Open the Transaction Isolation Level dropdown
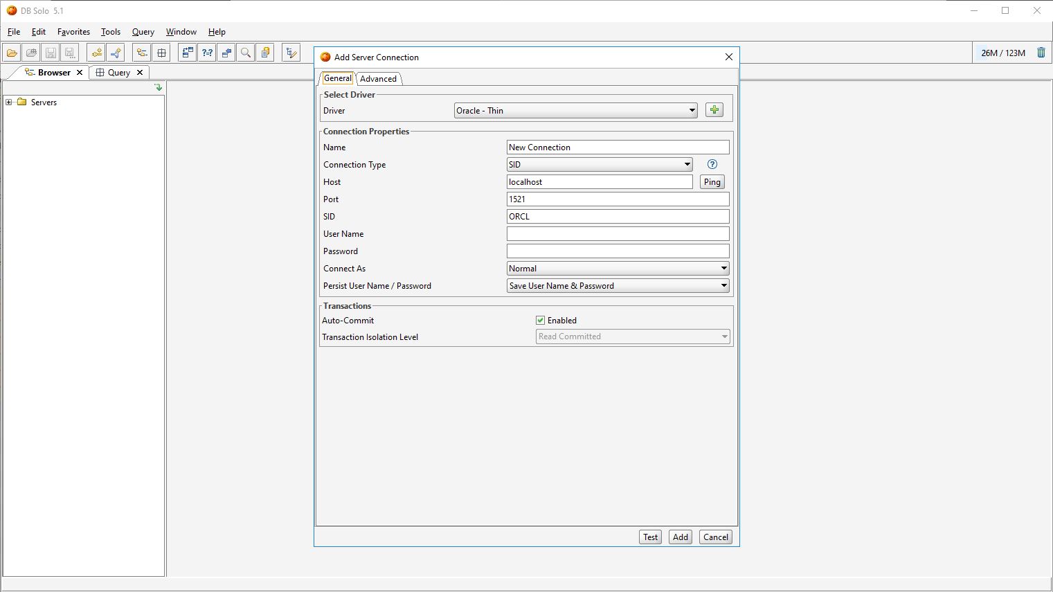Viewport: 1053px width, 592px height. coord(633,337)
